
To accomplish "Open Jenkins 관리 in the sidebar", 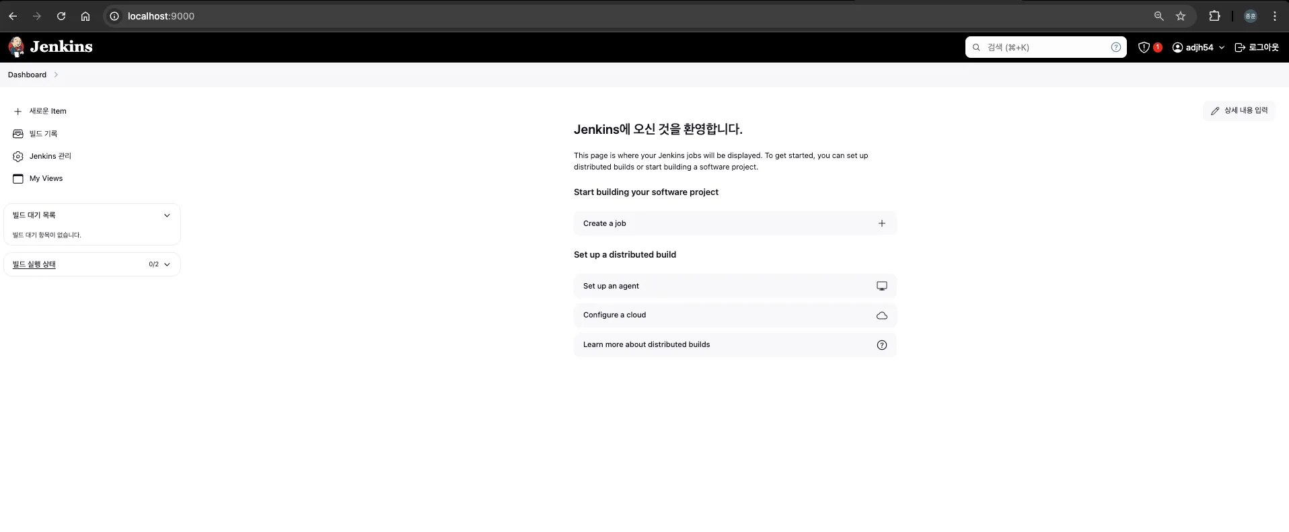I will click(42, 156).
